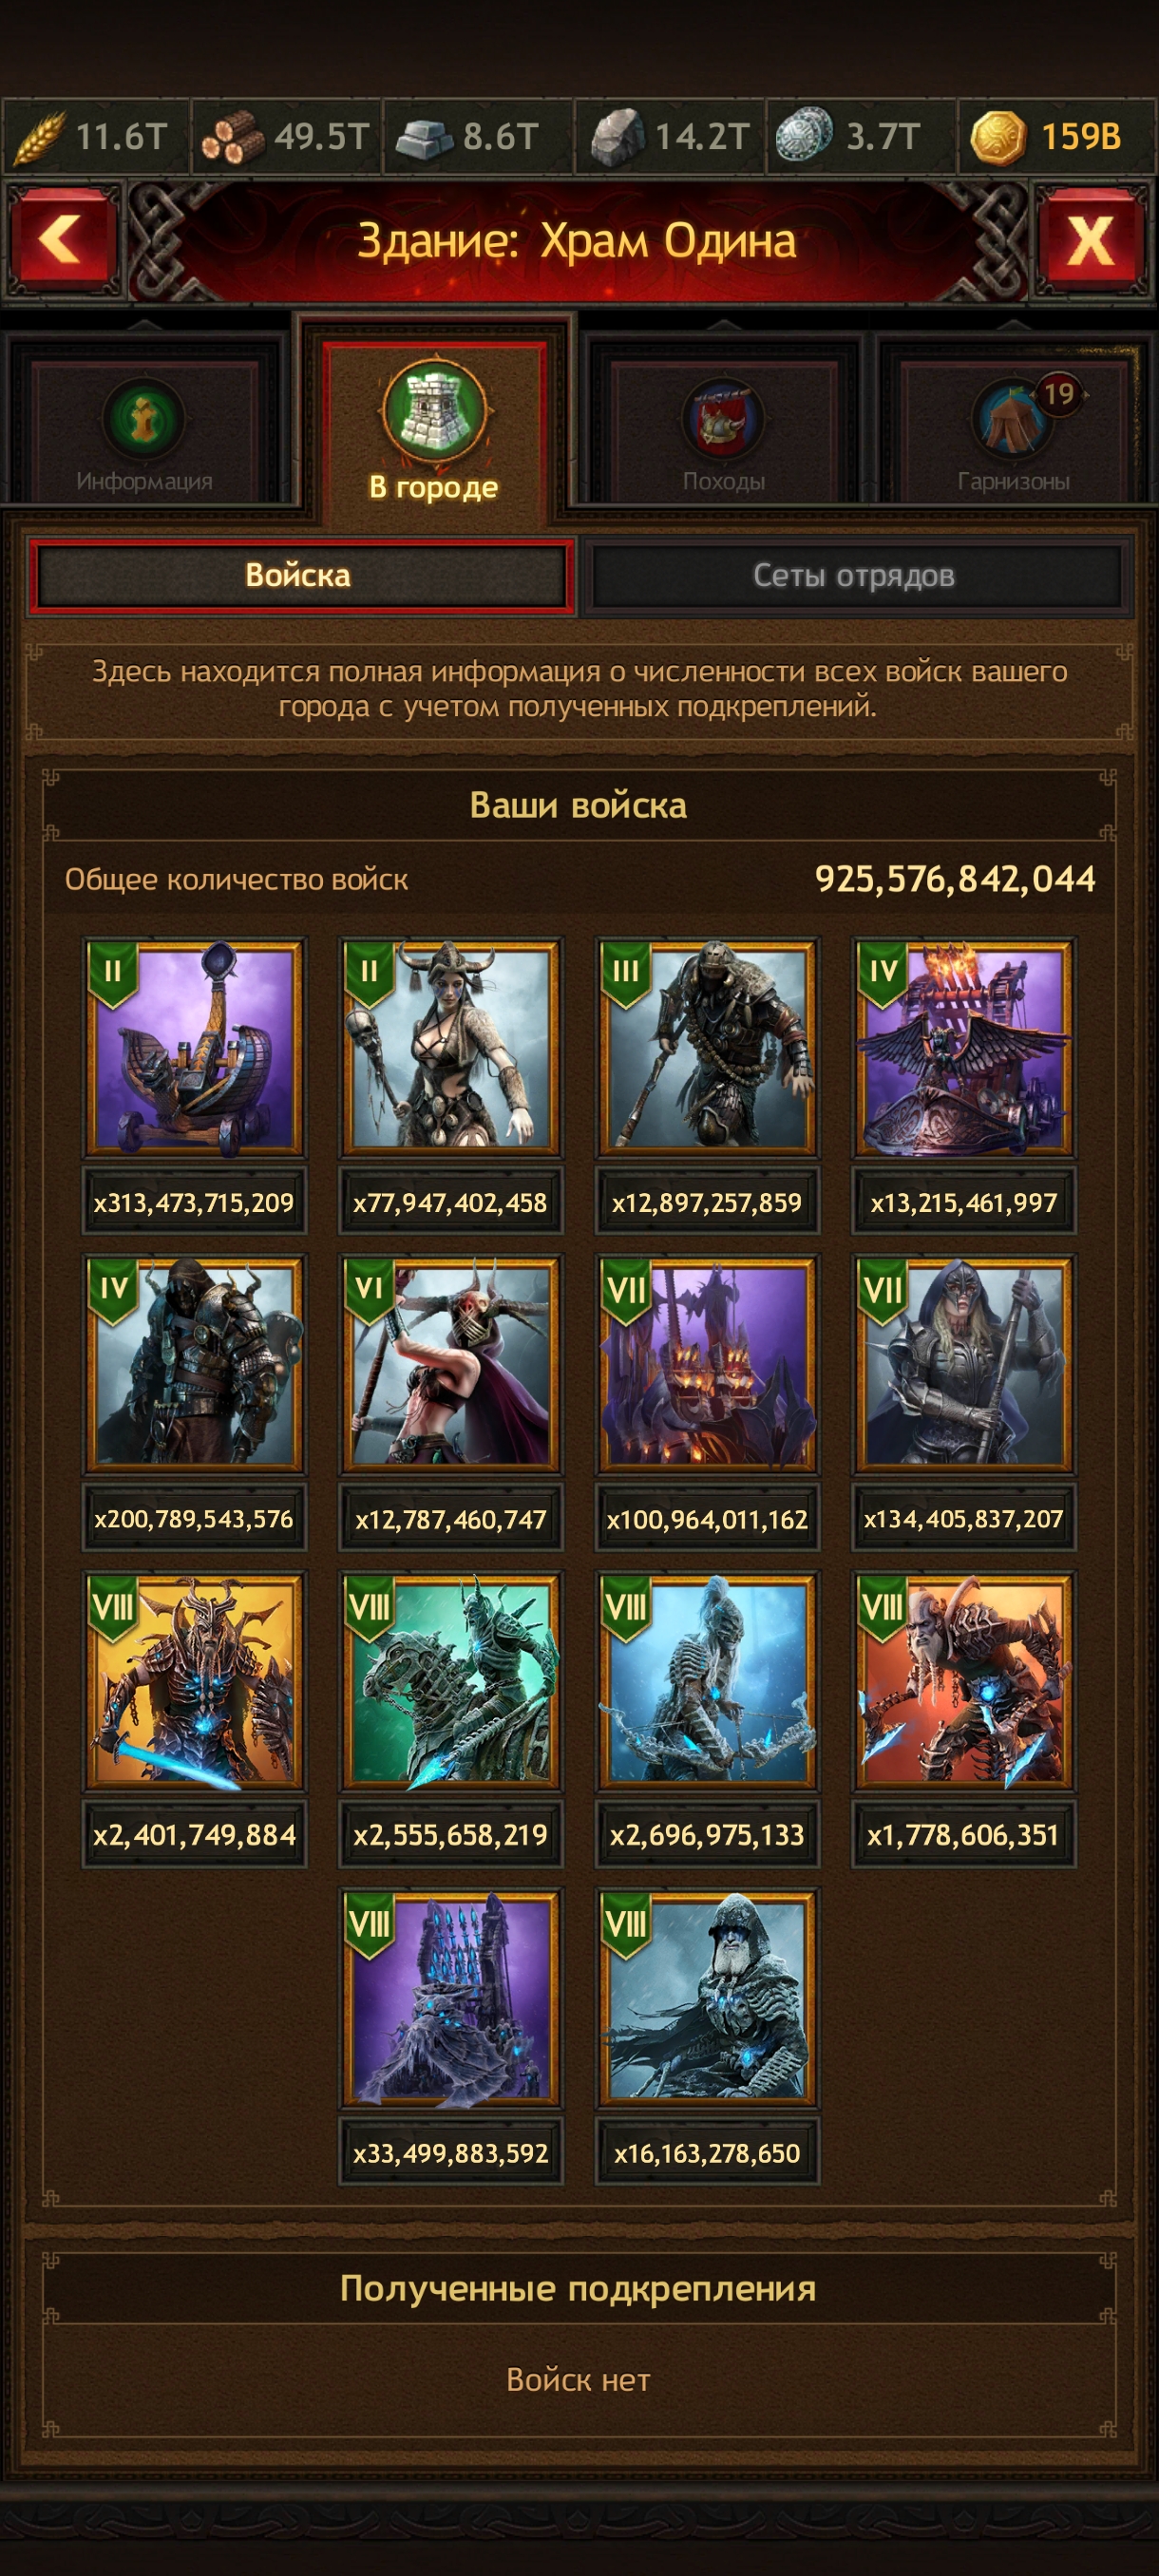The image size is (1159, 2576).
Task: Close the Храм Одина window
Action: (1091, 239)
